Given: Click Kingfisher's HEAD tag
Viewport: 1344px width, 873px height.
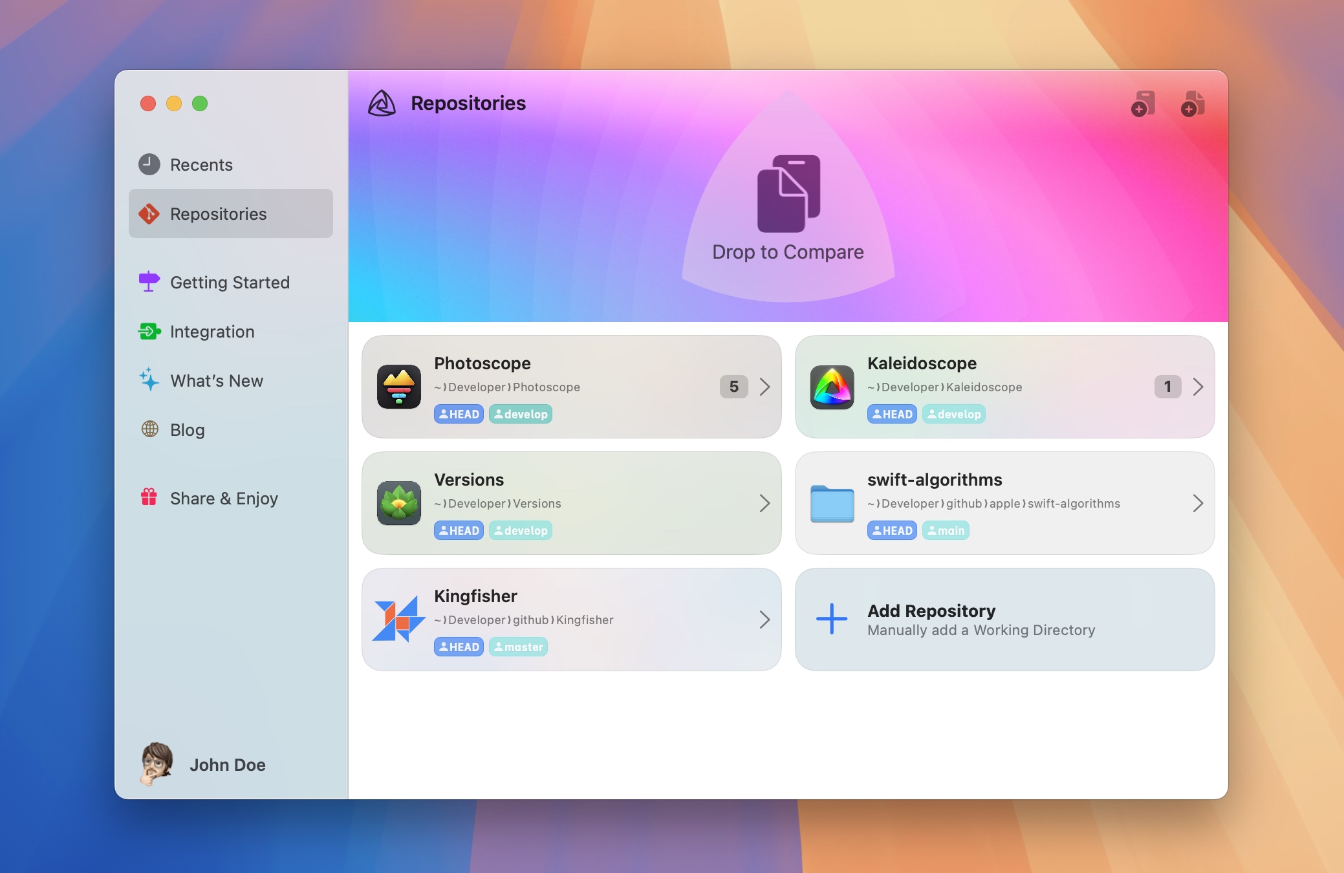Looking at the screenshot, I should tap(459, 647).
